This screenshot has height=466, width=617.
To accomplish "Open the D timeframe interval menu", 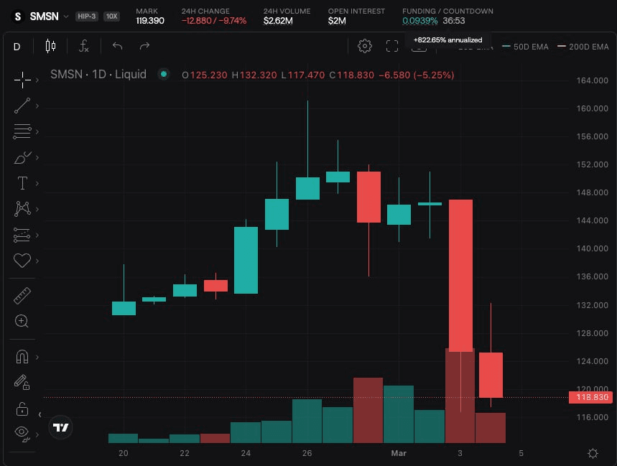I will pyautogui.click(x=17, y=47).
